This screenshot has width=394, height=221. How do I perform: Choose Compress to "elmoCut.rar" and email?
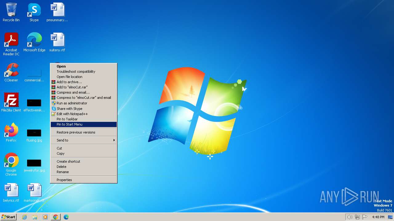(x=84, y=98)
